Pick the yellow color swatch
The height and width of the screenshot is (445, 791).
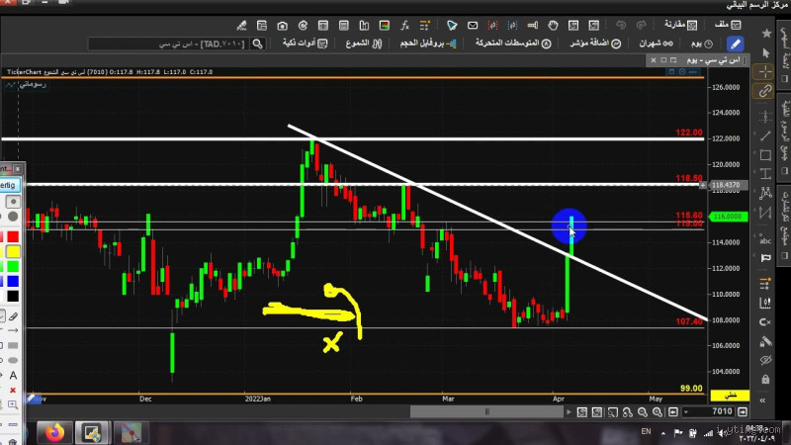coord(13,253)
